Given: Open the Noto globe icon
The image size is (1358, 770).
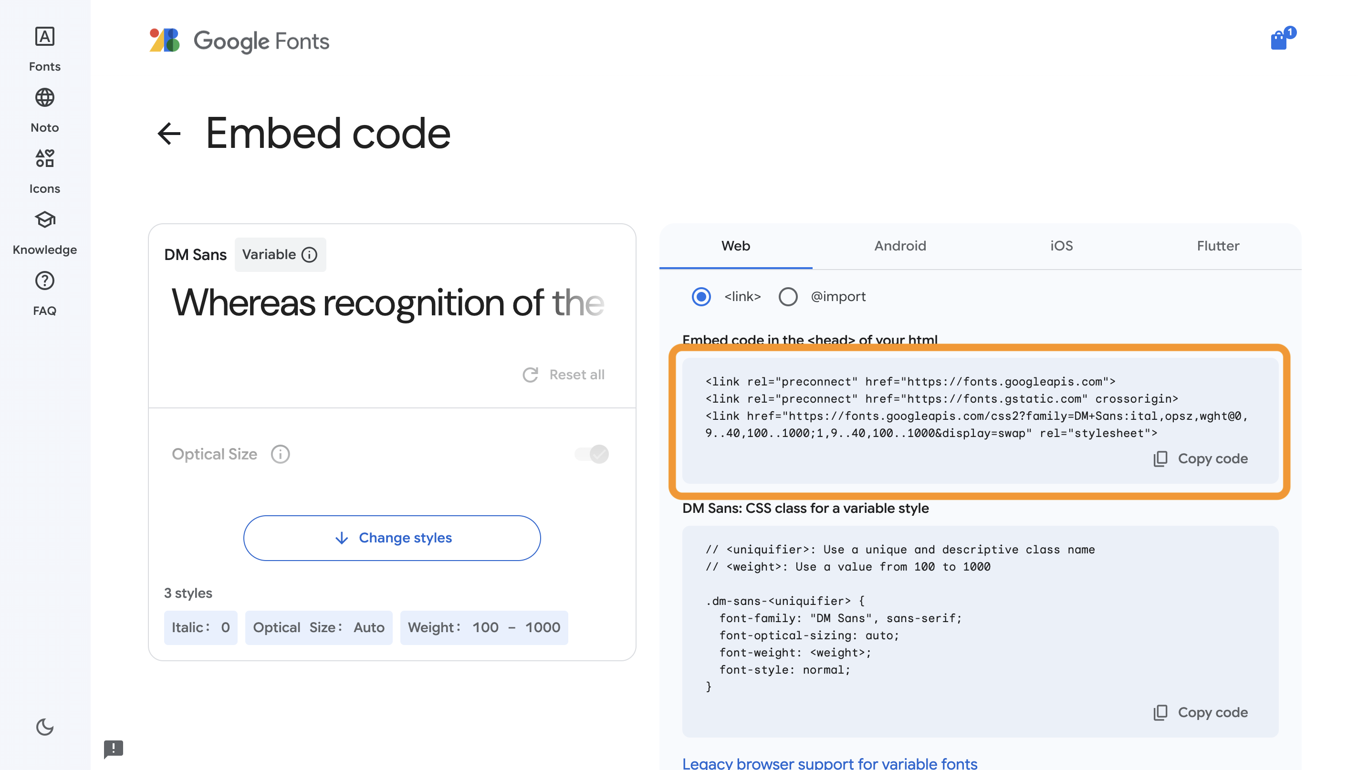Looking at the screenshot, I should tap(44, 98).
